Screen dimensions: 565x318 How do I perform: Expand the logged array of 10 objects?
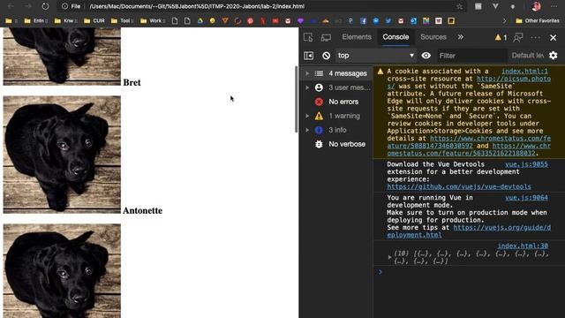coord(390,257)
